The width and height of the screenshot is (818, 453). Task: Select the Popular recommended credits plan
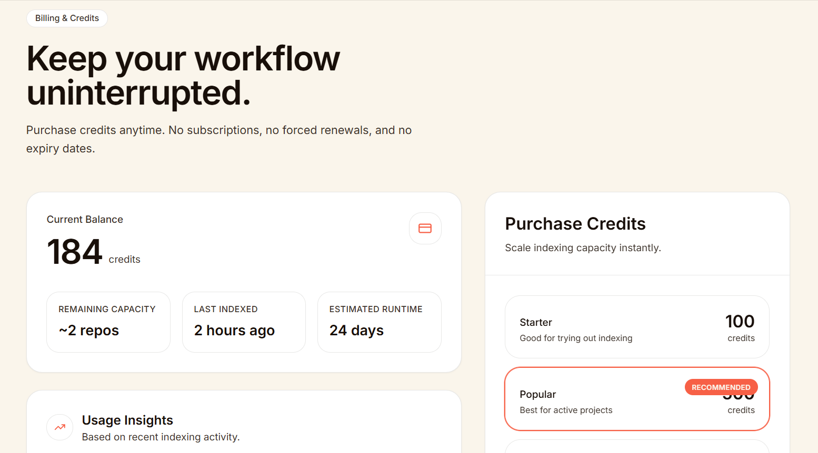tap(637, 399)
